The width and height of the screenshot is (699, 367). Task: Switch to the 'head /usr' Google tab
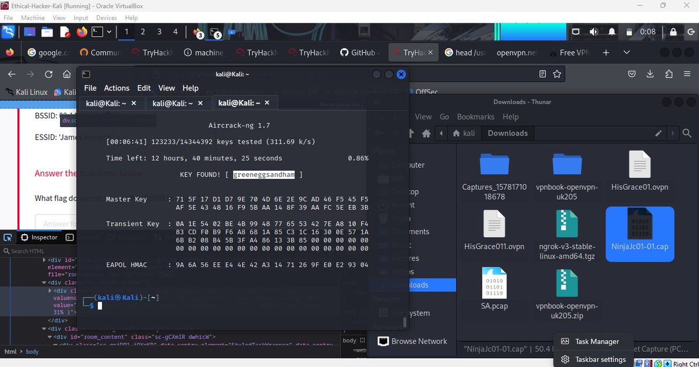[x=465, y=52]
